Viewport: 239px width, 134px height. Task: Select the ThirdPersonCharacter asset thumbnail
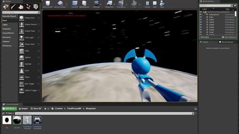click(27, 120)
